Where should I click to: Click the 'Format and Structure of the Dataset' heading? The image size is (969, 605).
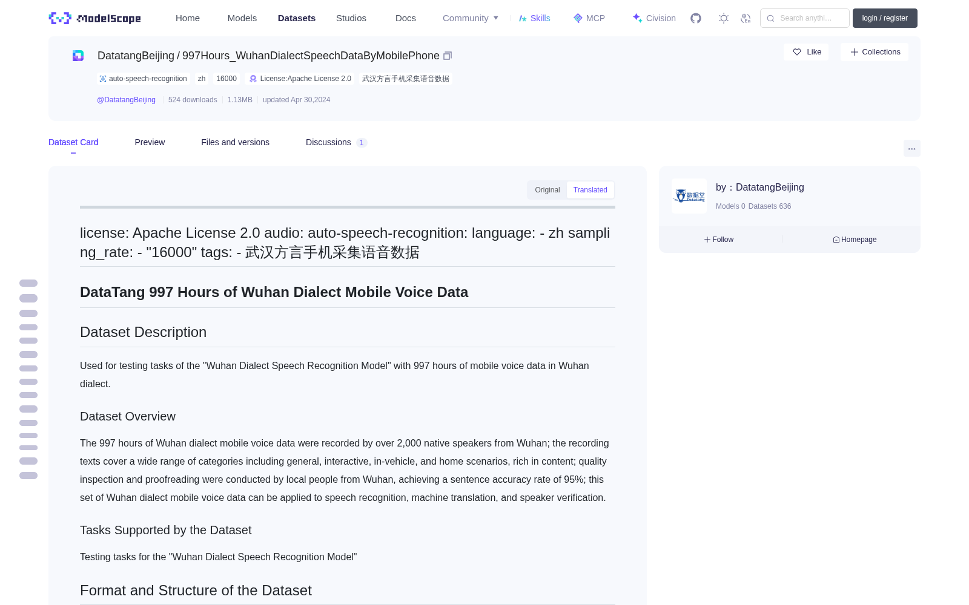(x=196, y=590)
